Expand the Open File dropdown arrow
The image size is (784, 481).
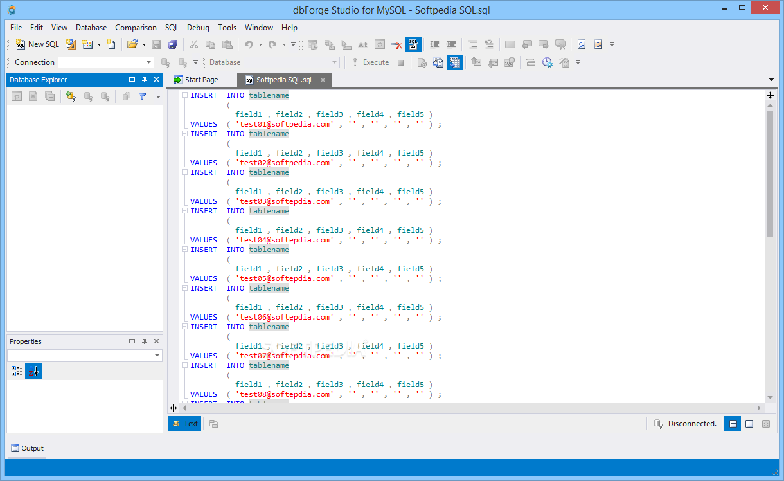[144, 44]
